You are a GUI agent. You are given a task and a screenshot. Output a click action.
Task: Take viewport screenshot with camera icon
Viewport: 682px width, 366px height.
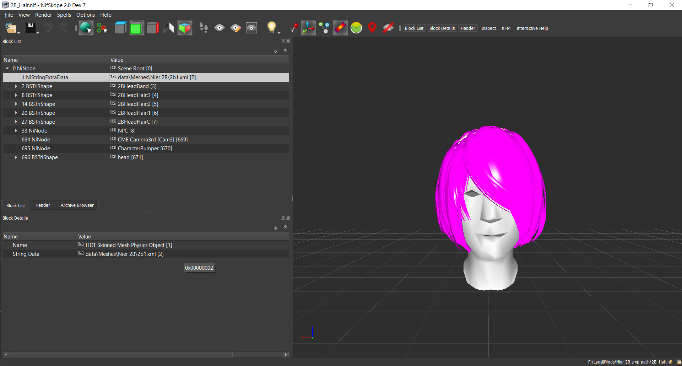tap(251, 28)
